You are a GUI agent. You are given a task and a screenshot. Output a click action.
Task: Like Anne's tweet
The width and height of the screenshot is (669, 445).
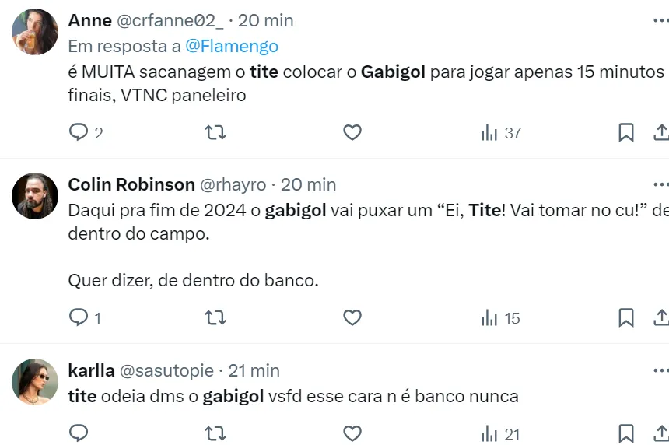point(352,133)
